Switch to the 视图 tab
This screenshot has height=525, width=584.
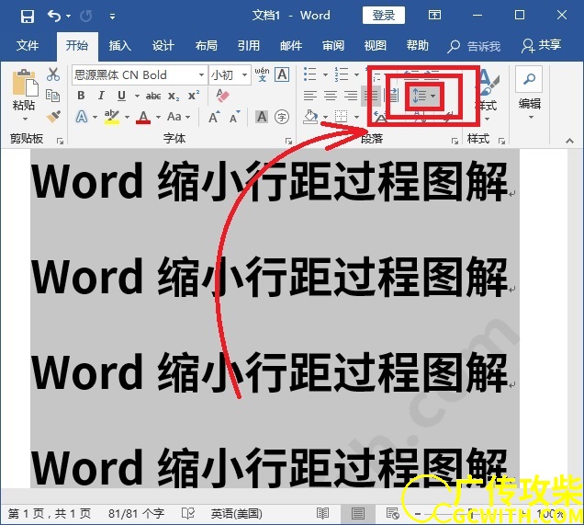(375, 45)
